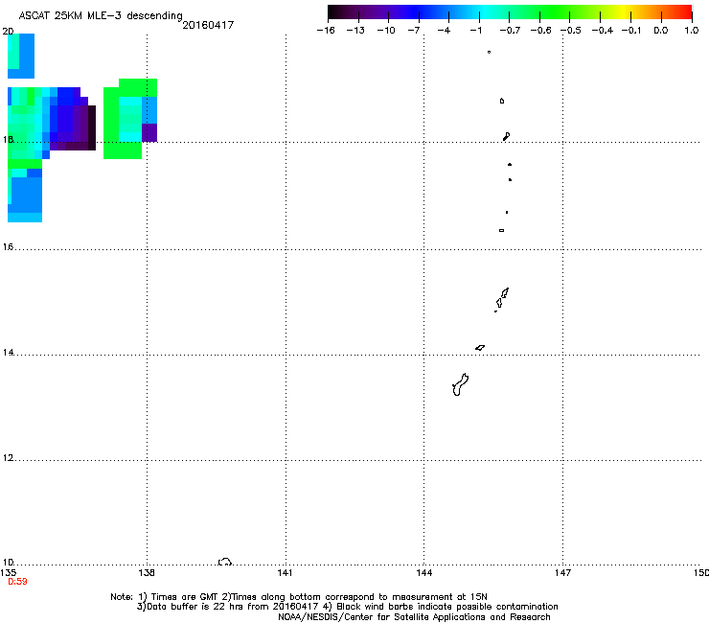The width and height of the screenshot is (709, 623).
Task: Select the -0.4 colorbar tick label
Action: coord(603,31)
